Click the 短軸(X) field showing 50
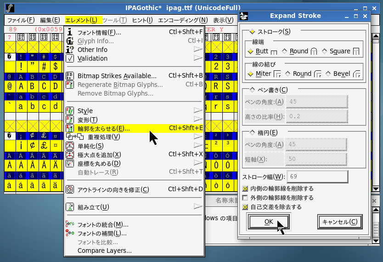This screenshot has height=262, width=383. click(x=316, y=159)
